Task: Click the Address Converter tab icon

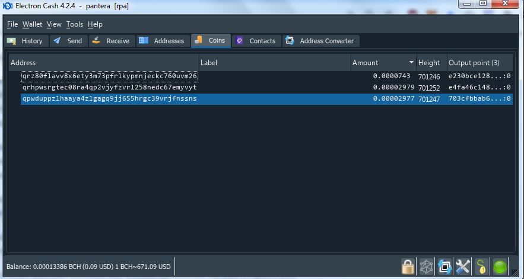Action: click(x=290, y=40)
